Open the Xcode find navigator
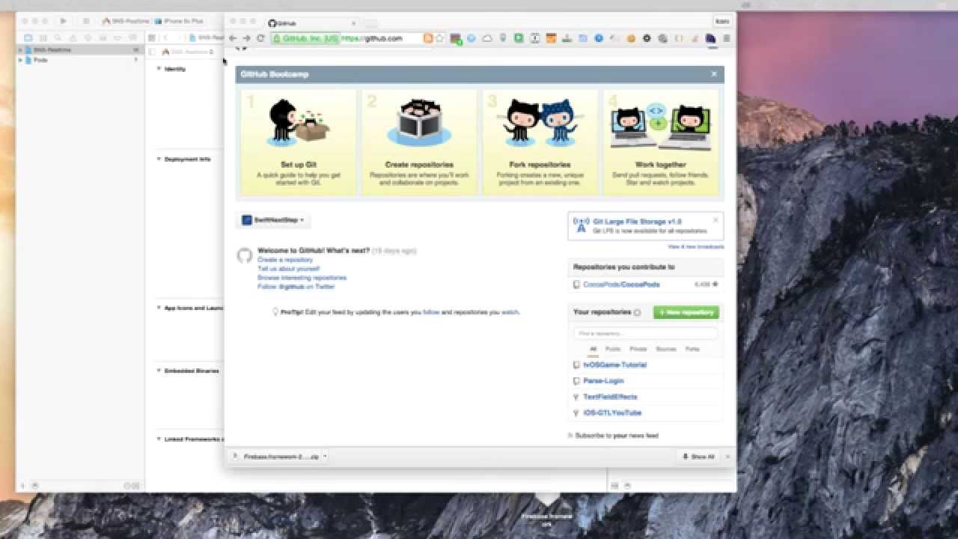The image size is (958, 539). (x=58, y=37)
